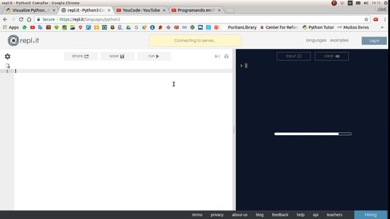This screenshot has height=219, width=390.
Task: Open the Chrome three-dot menu
Action: 385,19
